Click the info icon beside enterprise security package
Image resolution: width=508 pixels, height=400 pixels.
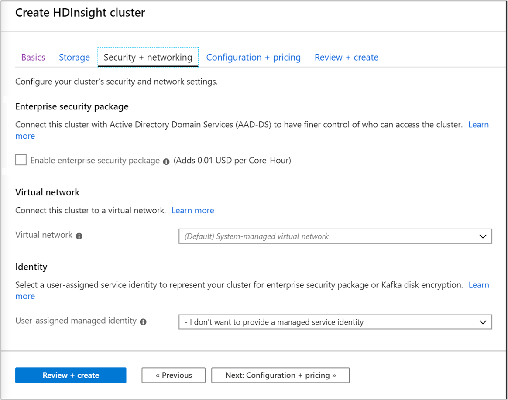(x=166, y=161)
